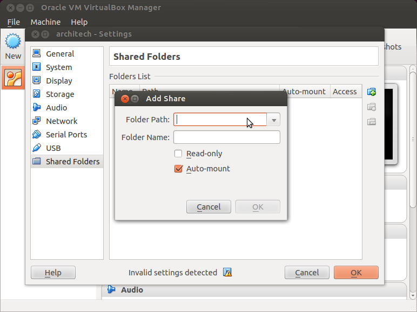
Task: Open the Machine menu
Action: point(45,22)
